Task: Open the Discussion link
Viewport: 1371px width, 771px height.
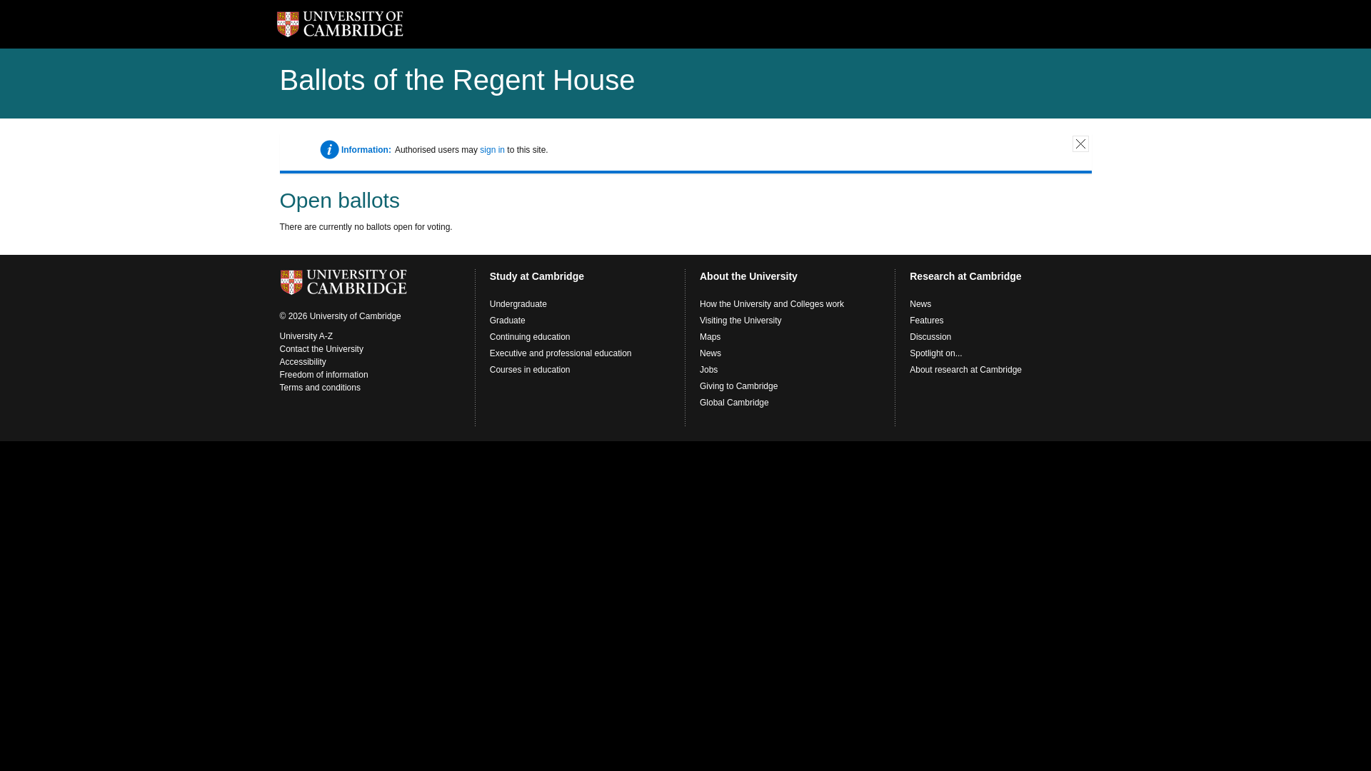Action: (930, 337)
